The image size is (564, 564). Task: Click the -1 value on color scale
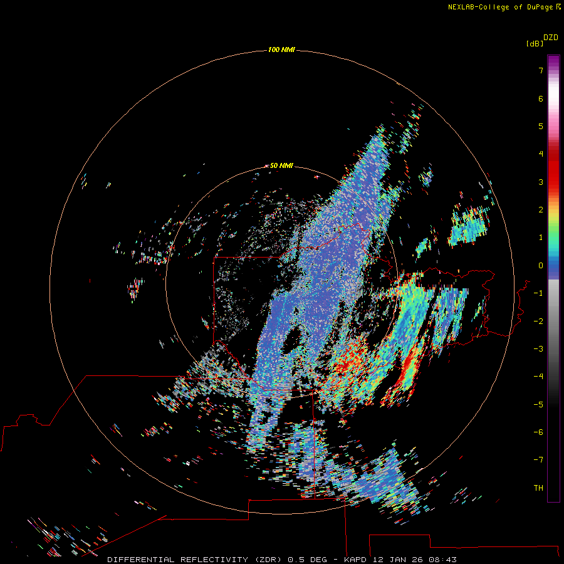click(538, 293)
